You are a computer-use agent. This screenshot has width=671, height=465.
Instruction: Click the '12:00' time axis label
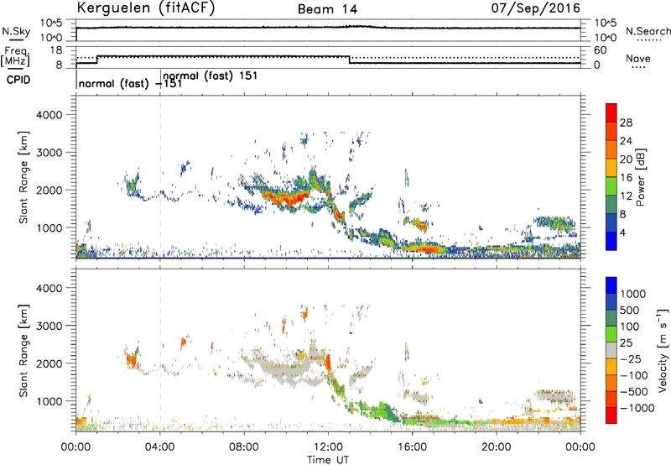[x=328, y=447]
